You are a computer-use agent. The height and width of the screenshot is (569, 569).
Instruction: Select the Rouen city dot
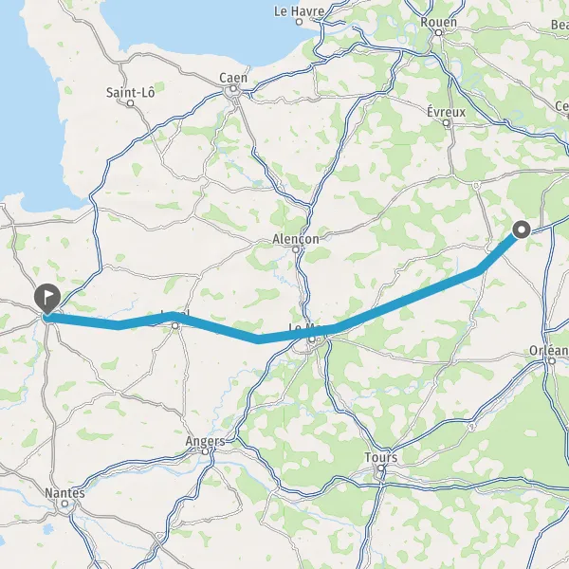pyautogui.click(x=438, y=32)
